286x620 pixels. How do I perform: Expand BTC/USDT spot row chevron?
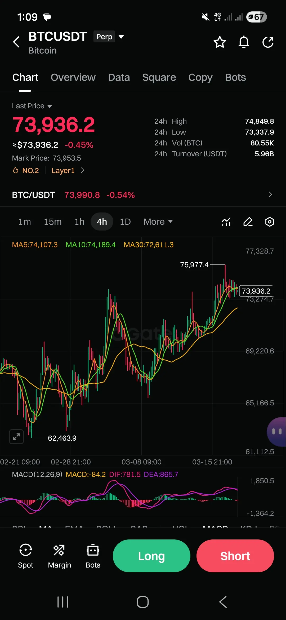(x=270, y=194)
